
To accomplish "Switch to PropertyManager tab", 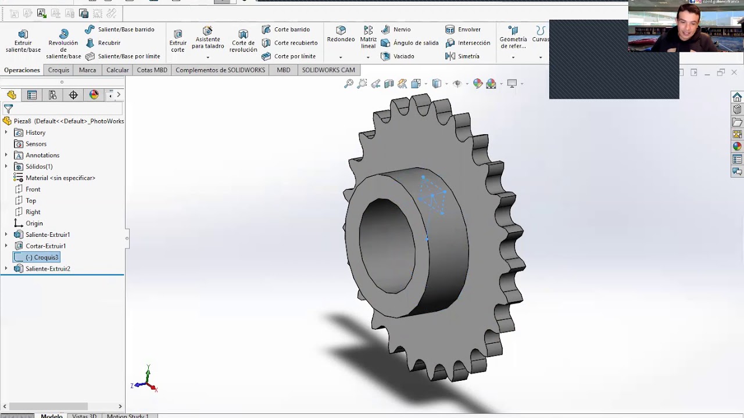I will tap(32, 95).
